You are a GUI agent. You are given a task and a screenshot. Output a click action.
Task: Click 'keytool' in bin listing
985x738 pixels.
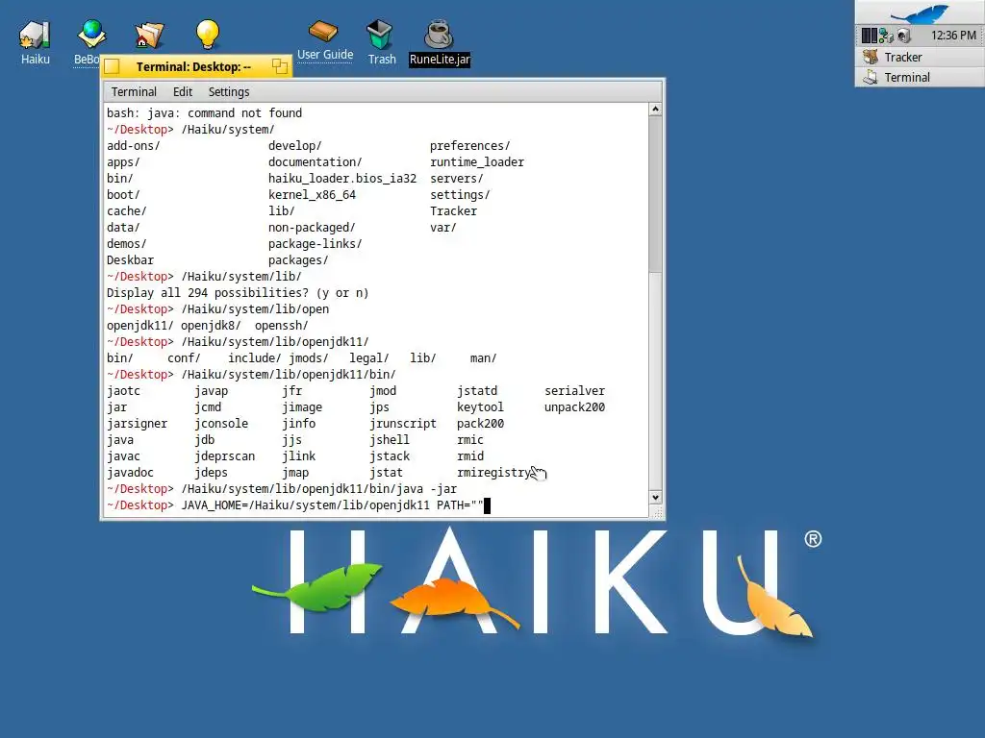481,407
